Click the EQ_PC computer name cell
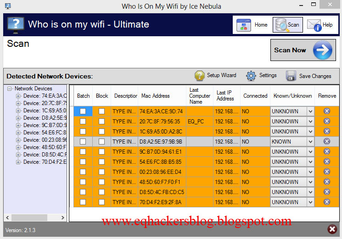Image resolution: width=342 pixels, height=239 pixels. pyautogui.click(x=200, y=122)
